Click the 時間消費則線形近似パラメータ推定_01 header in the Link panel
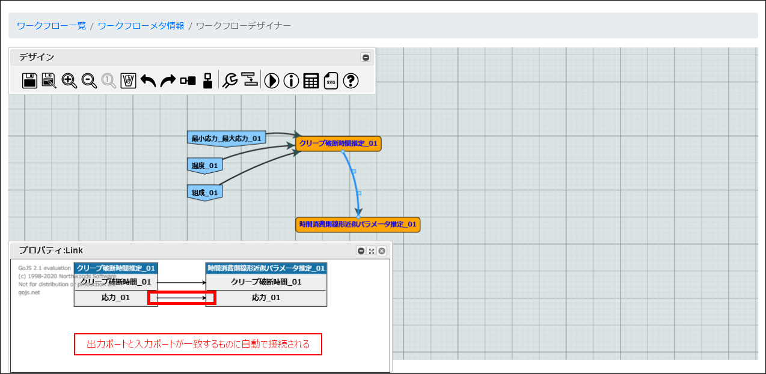Screen dimensions: 766x374 (x=266, y=268)
